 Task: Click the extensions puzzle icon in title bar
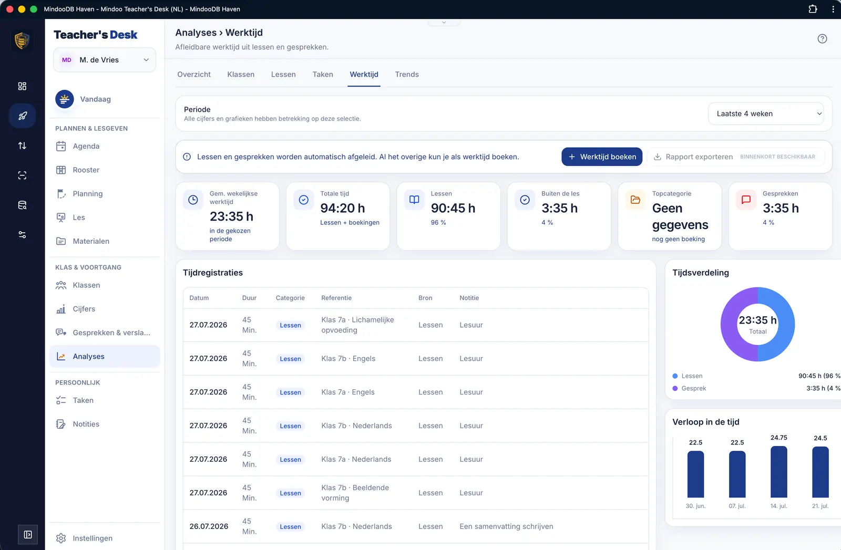coord(813,9)
